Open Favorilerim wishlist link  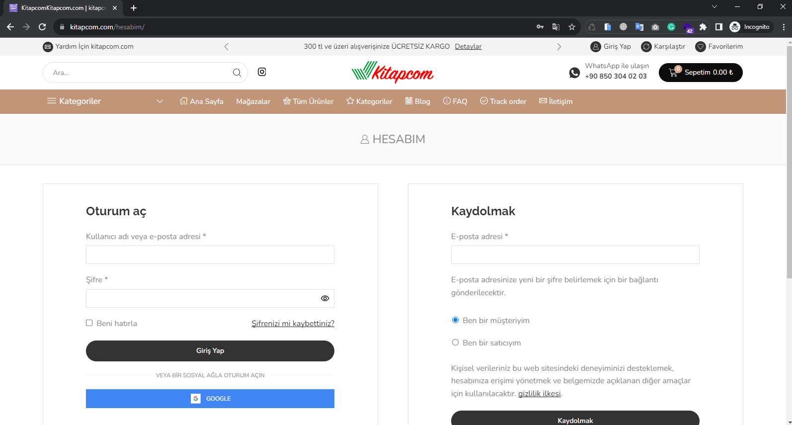(719, 47)
